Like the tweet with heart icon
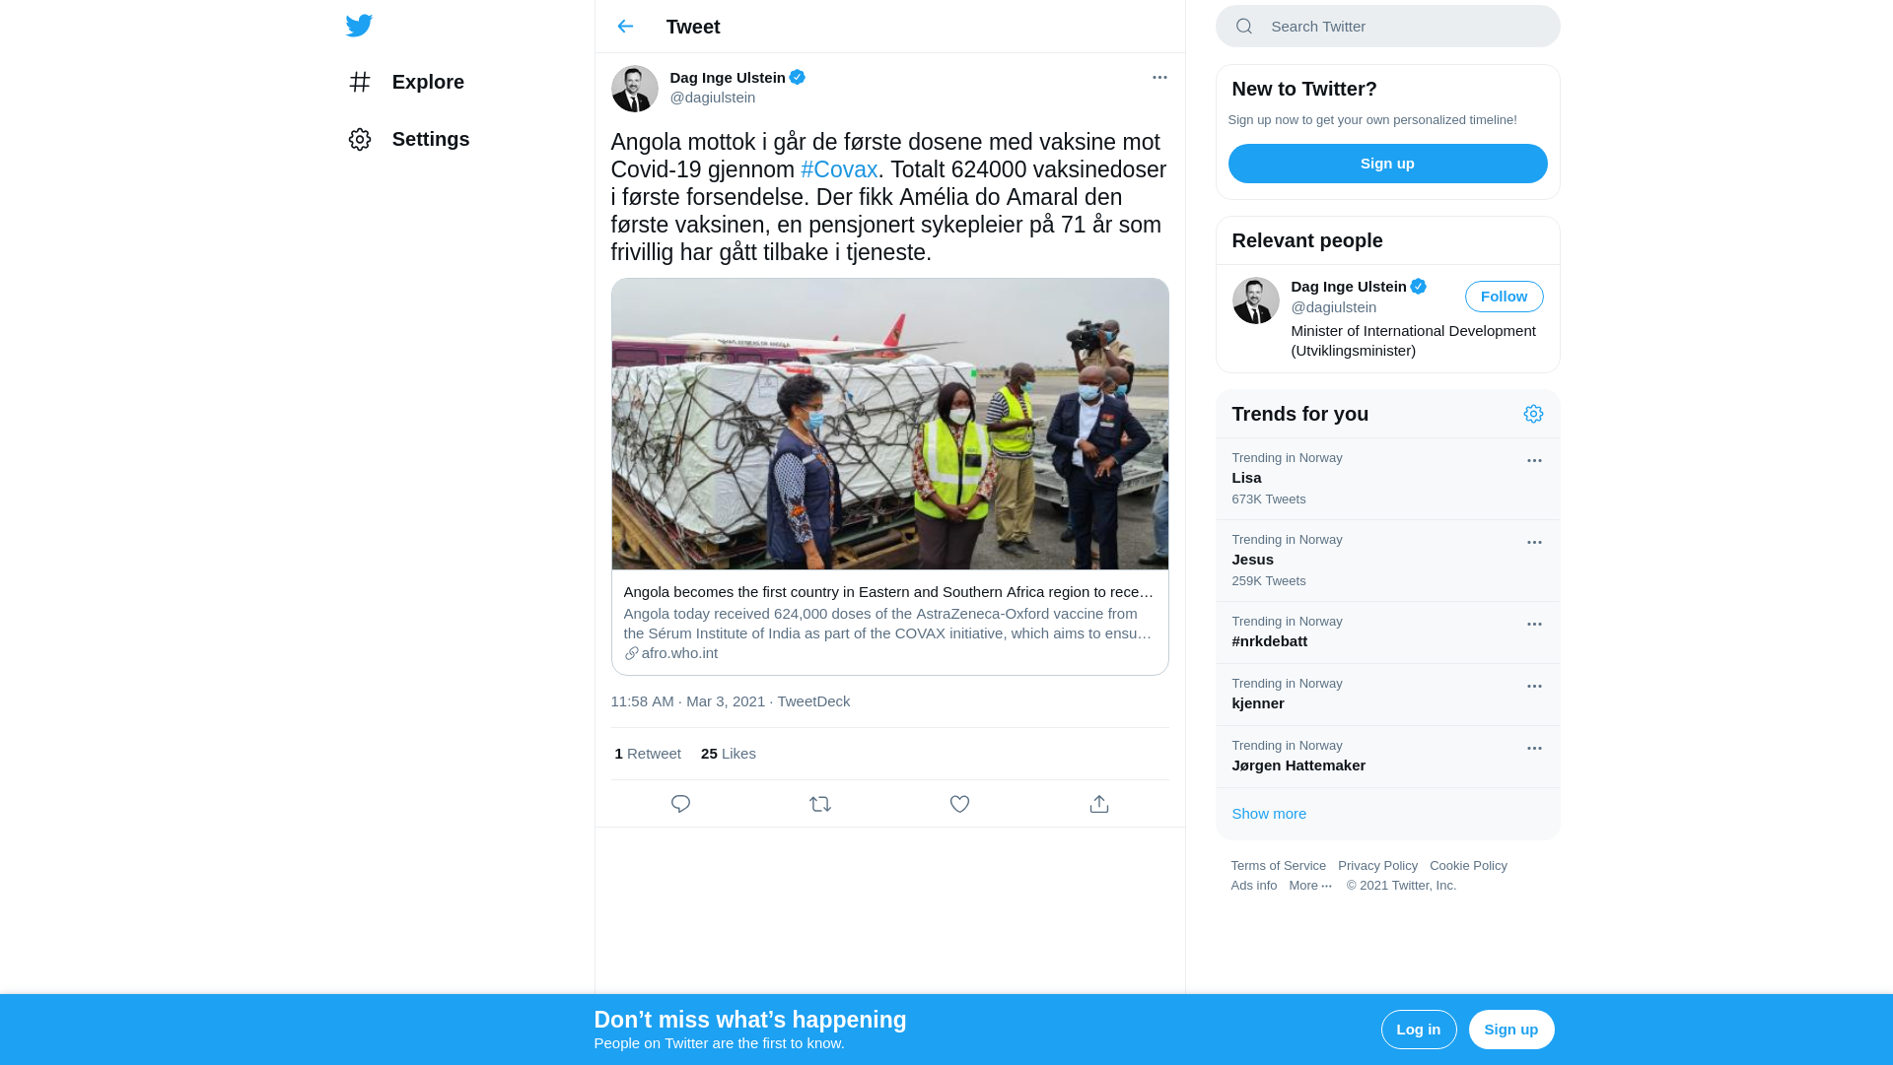This screenshot has width=1893, height=1065. pyautogui.click(x=959, y=804)
